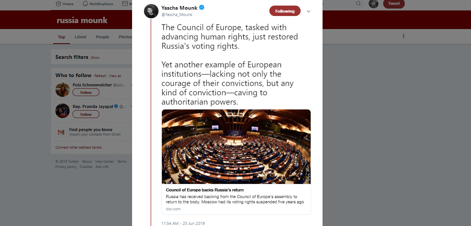This screenshot has height=226, width=471.
Task: Click the Home icon in top navigation
Action: (58, 4)
